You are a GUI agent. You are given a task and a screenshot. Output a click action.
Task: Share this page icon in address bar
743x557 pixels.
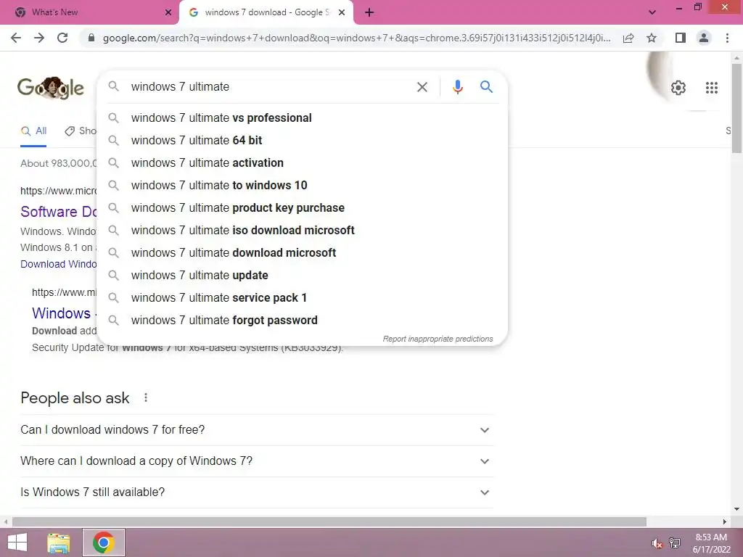click(628, 38)
